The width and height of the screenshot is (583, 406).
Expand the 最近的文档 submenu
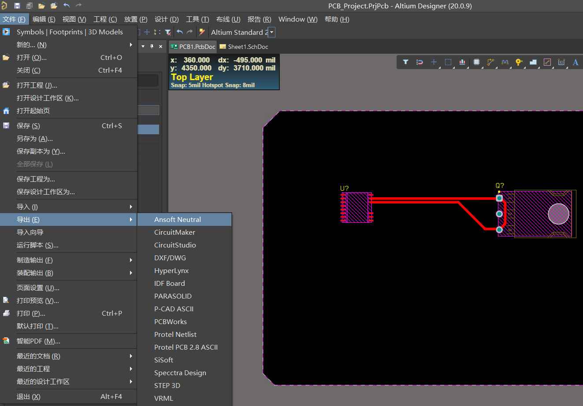pyautogui.click(x=131, y=356)
